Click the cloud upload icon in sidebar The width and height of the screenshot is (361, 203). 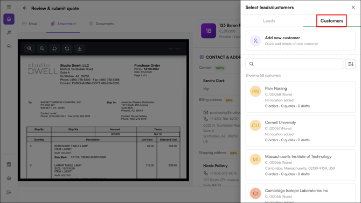pyautogui.click(x=9, y=46)
